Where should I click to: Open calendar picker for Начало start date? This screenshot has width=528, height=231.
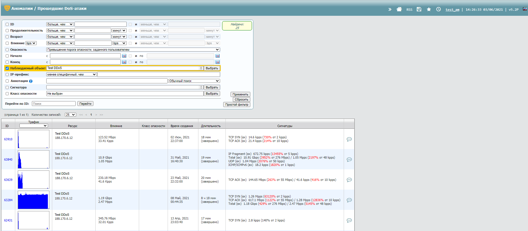[x=124, y=56]
